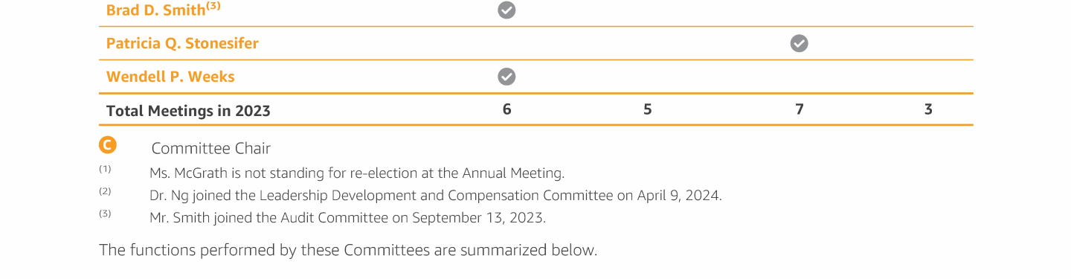Click the orange Committee Chair C icon
The width and height of the screenshot is (1071, 279).
click(x=108, y=145)
